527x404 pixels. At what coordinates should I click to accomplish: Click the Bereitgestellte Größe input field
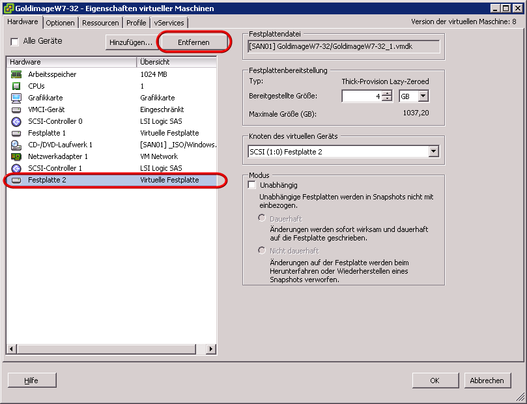click(362, 96)
